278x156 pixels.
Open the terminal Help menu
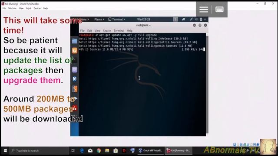click(129, 31)
